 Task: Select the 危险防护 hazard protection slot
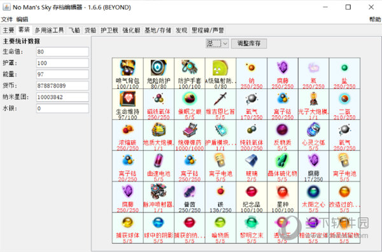coord(159,73)
